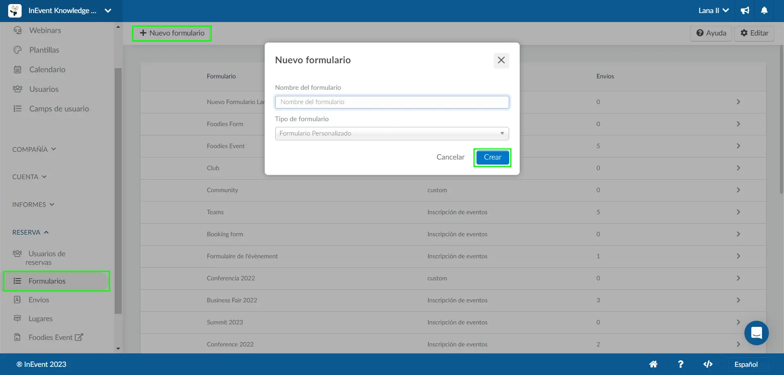Click the Crear button
Viewport: 784px width, 375px height.
click(x=492, y=158)
